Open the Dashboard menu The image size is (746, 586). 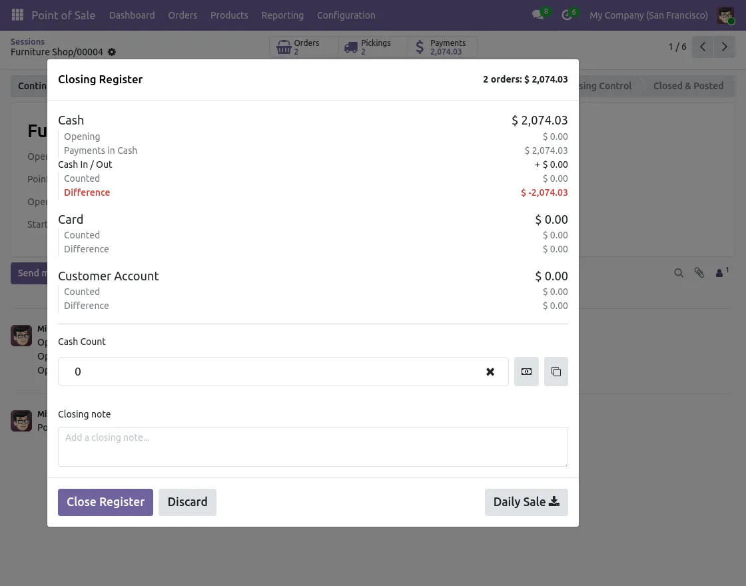click(x=132, y=15)
